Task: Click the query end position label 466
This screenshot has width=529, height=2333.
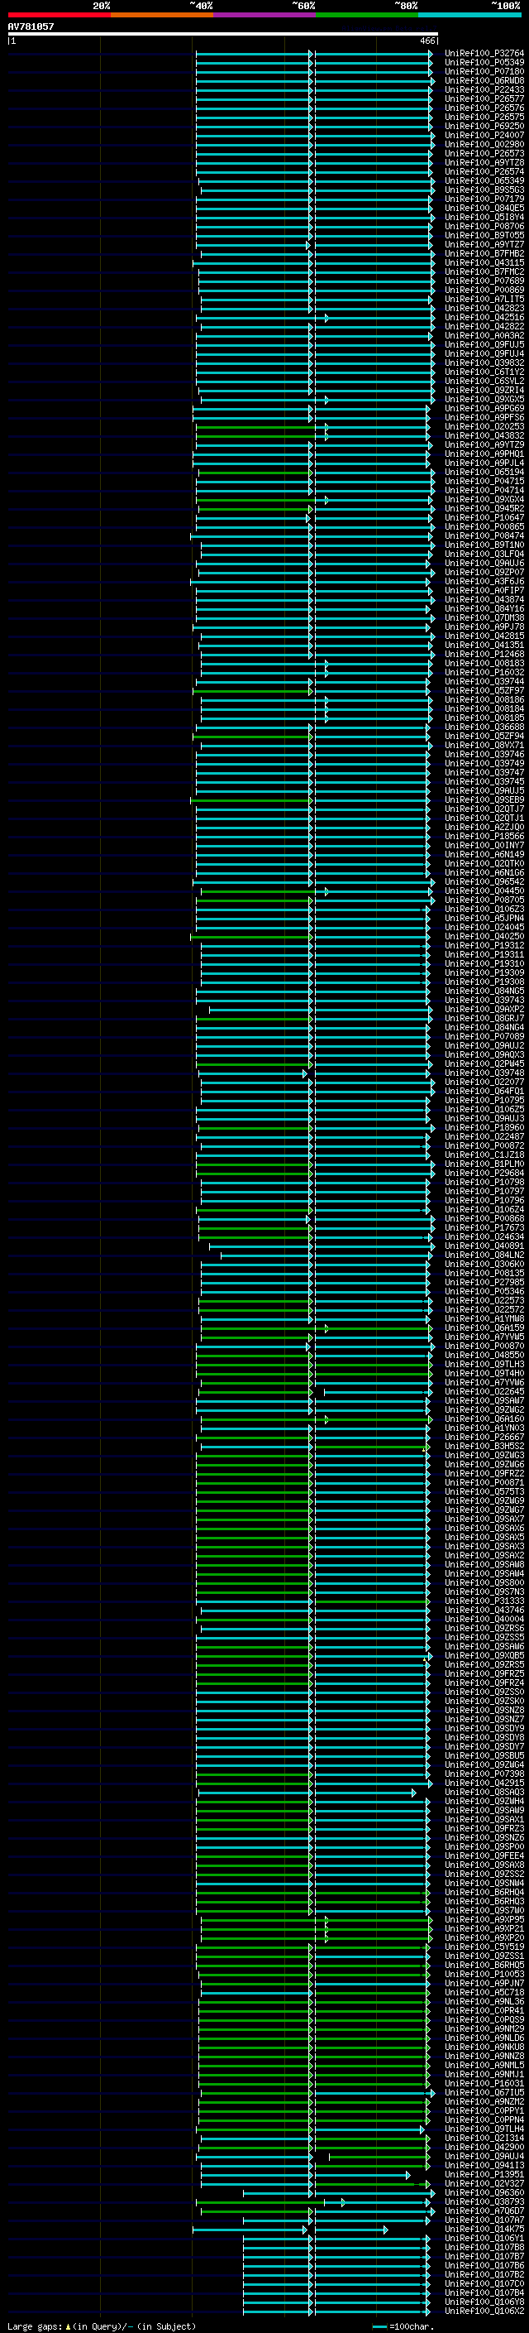Action: (427, 41)
